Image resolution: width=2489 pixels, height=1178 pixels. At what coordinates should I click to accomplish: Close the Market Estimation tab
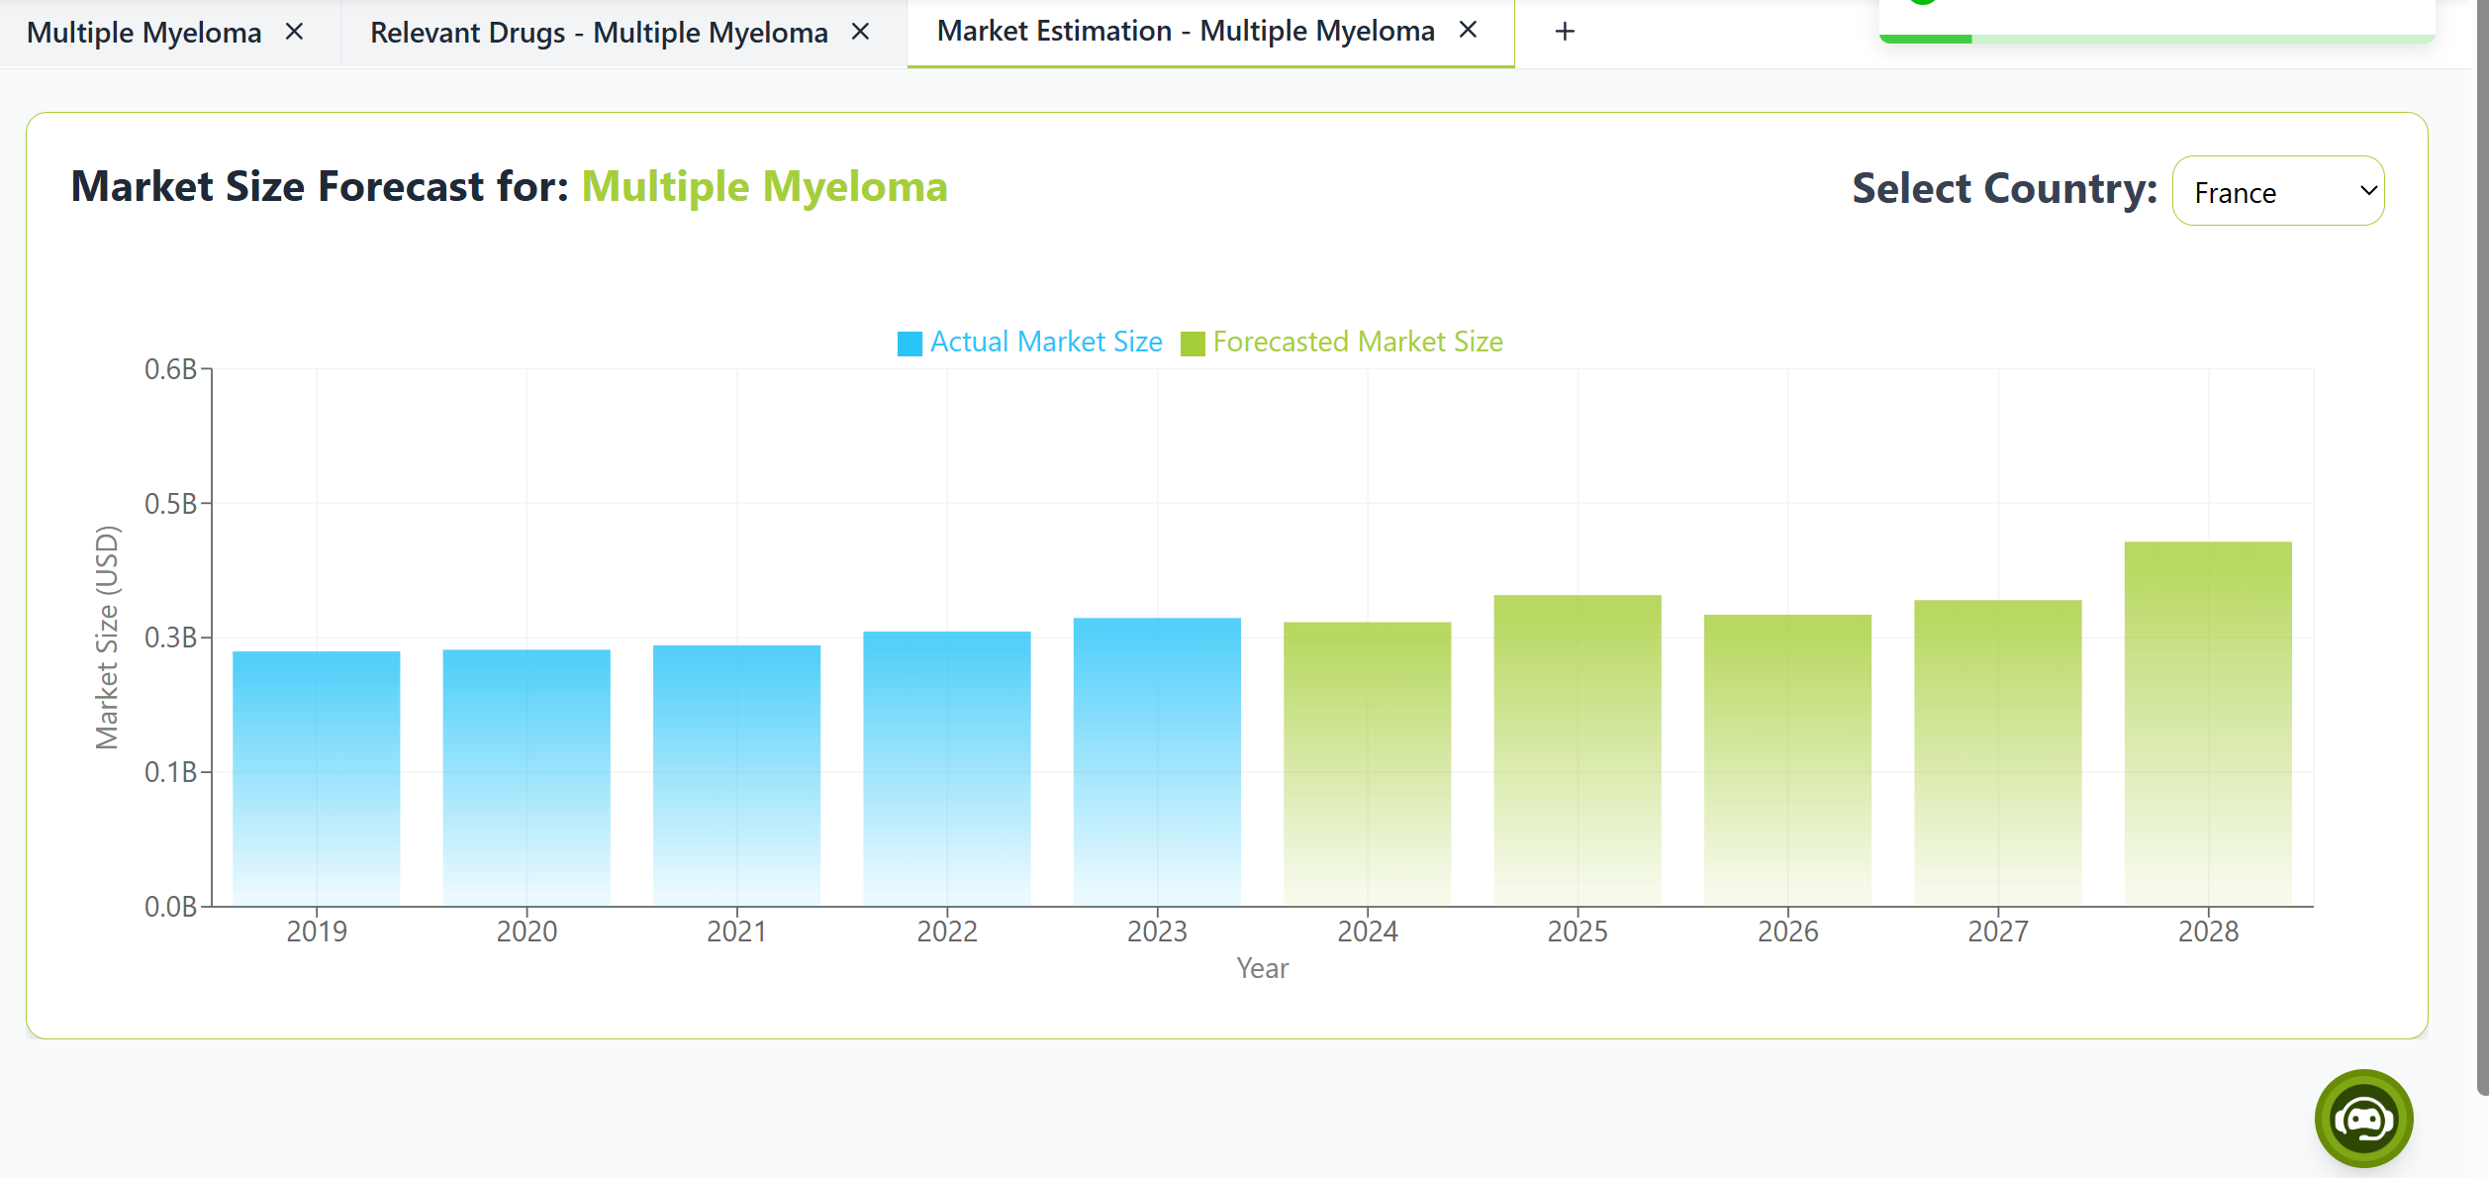coord(1468,31)
